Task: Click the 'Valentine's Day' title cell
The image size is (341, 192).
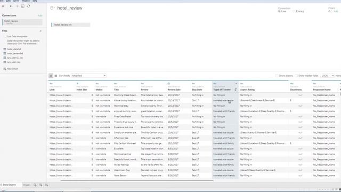Action: point(122,170)
